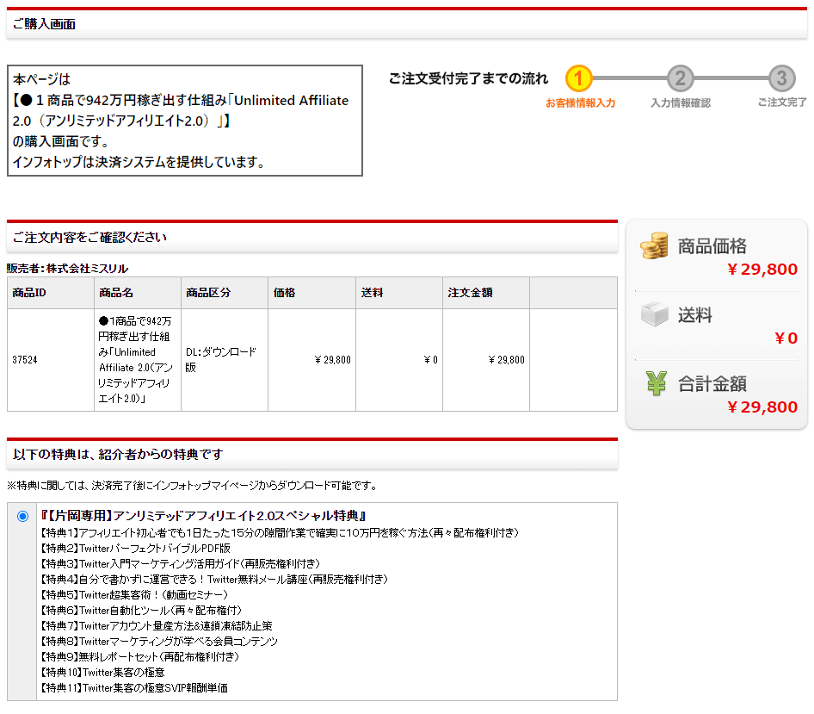Viewport: 814px width, 714px height.
Task: Select the 片岡専用 special bonus radio button
Action: pyautogui.click(x=22, y=516)
